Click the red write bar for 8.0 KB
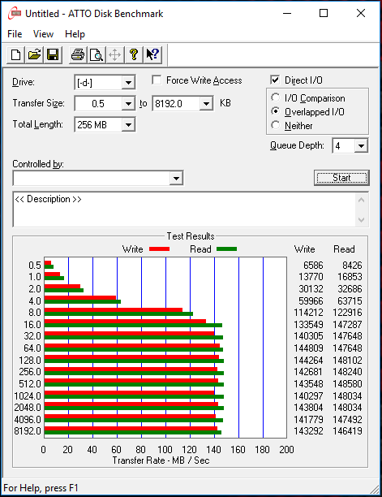Screen dimensions: 382x497 (x=114, y=309)
